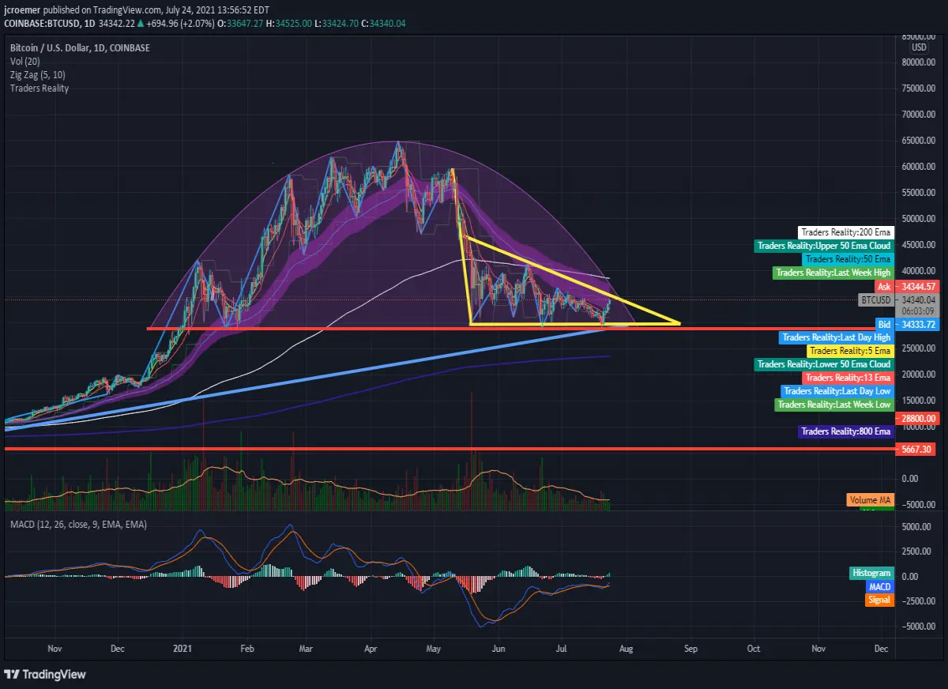The height and width of the screenshot is (689, 948).
Task: Select the Traders Reality:800 Ema label
Action: tap(845, 431)
